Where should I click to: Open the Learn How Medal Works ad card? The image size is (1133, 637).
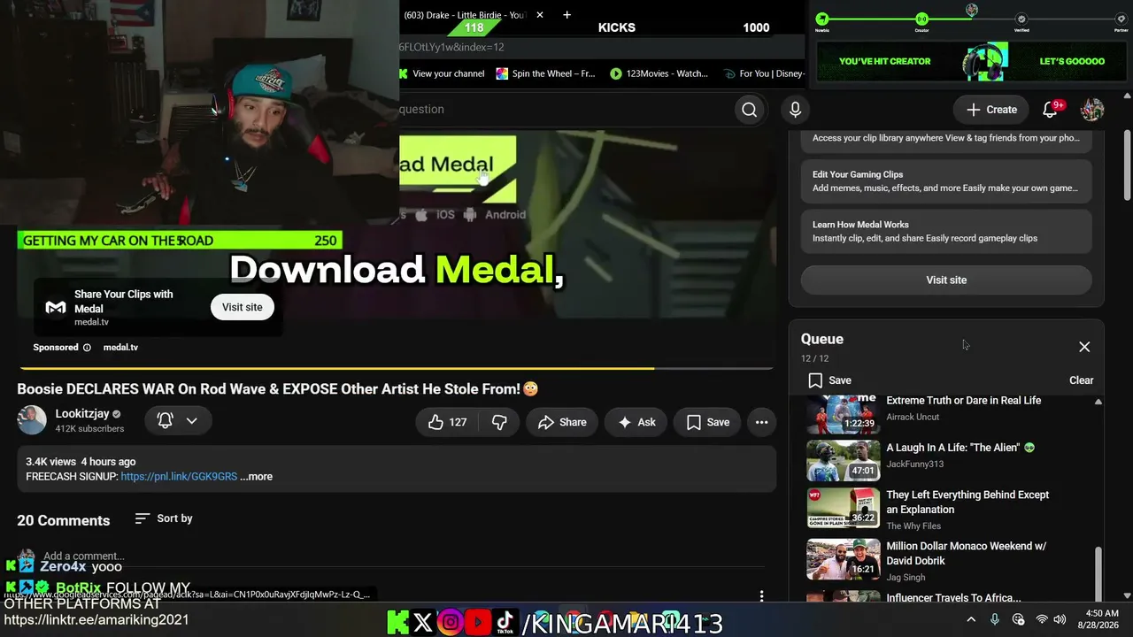[x=946, y=231]
